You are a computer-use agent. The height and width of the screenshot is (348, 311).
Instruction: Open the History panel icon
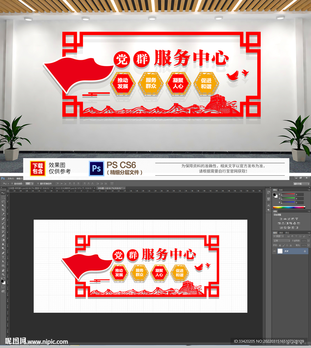(x=269, y=192)
